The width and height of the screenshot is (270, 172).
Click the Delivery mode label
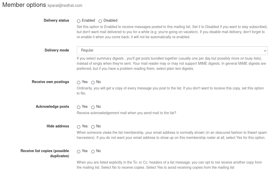coord(57,50)
